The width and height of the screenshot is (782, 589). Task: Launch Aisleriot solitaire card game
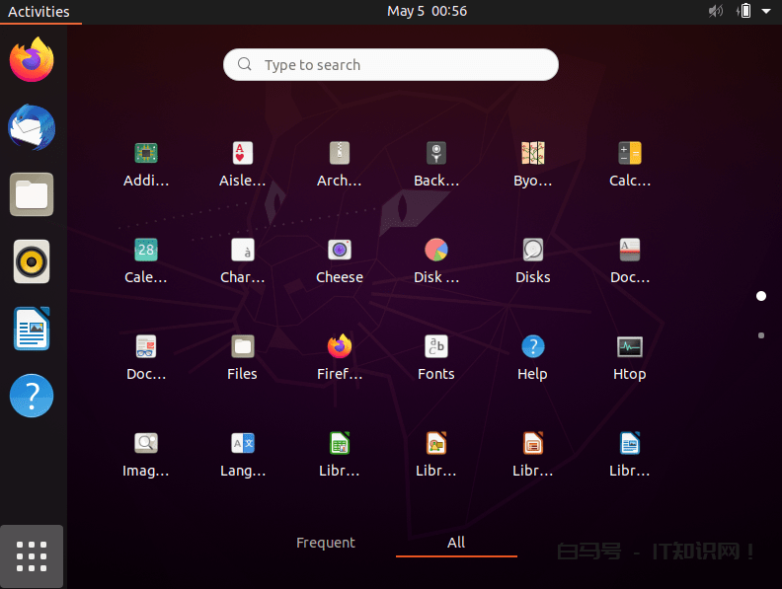pos(242,154)
